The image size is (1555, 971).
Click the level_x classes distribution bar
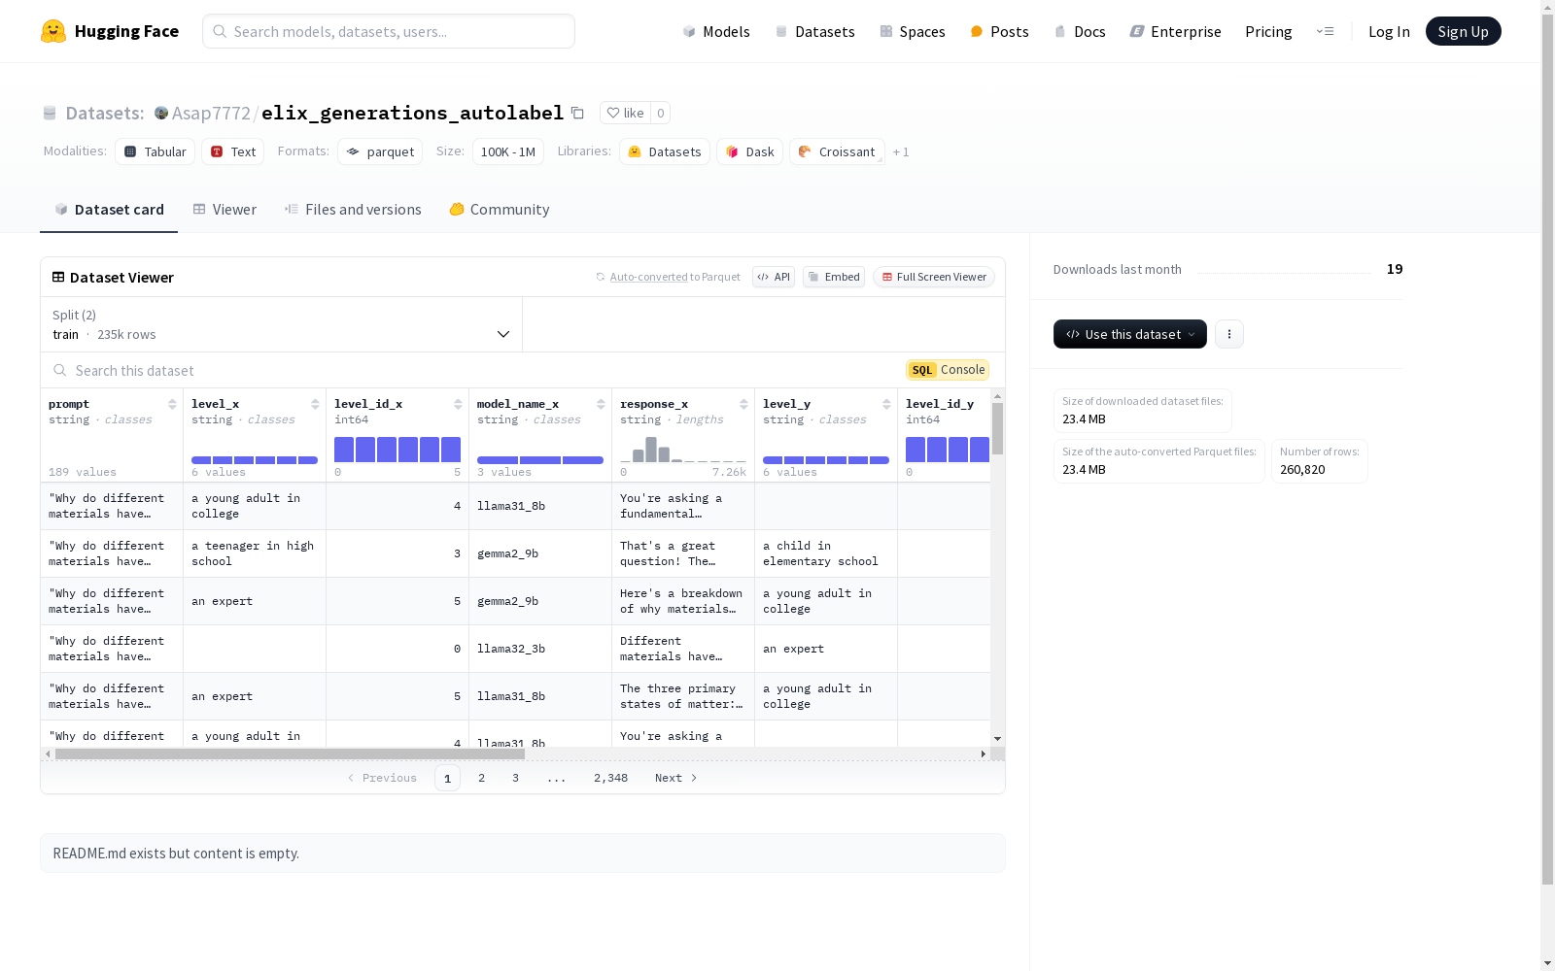click(x=255, y=460)
